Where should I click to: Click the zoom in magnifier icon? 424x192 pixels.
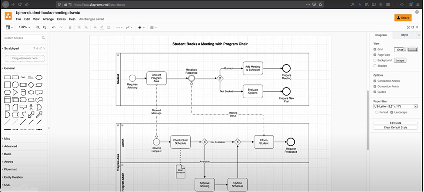[38, 27]
